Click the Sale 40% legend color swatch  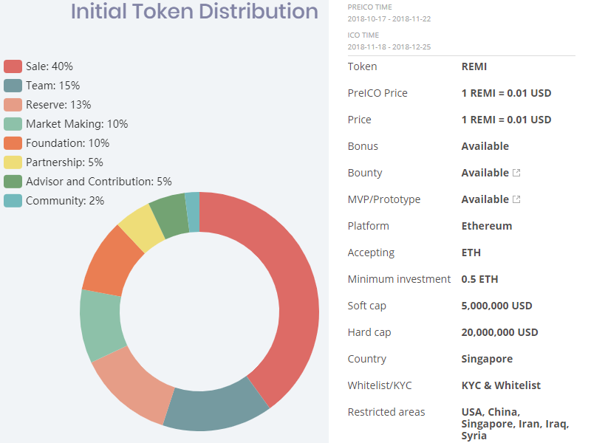(13, 66)
